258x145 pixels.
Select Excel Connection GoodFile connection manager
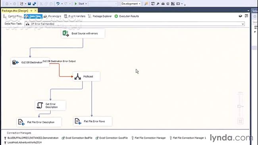112,138
